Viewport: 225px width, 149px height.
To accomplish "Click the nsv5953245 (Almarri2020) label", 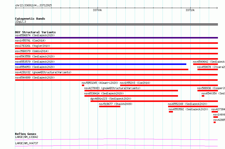I will click(x=100, y=83).
